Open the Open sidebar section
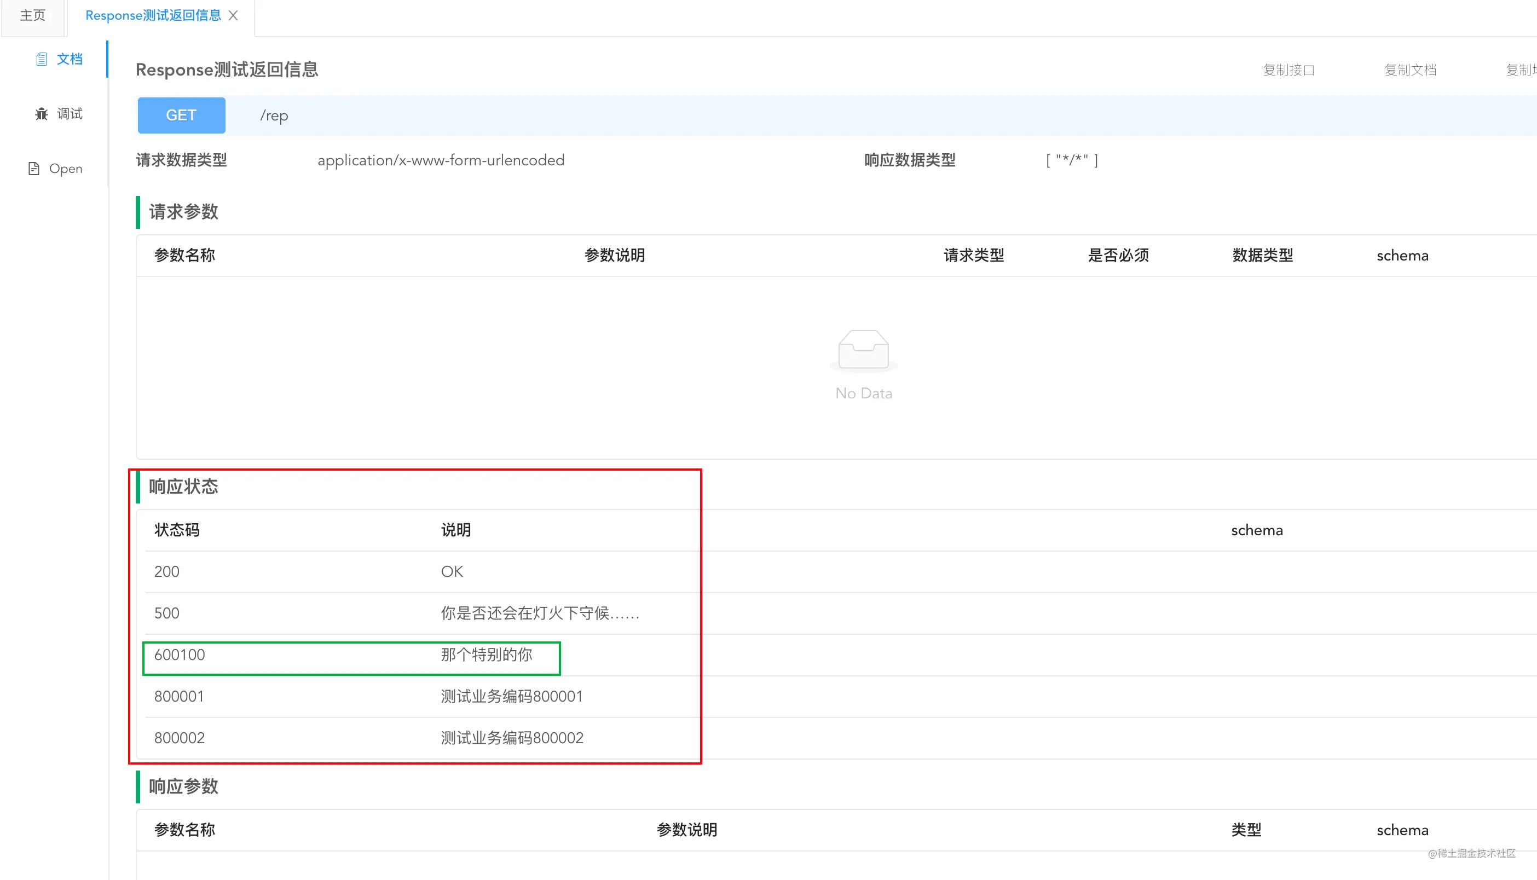 pos(56,169)
